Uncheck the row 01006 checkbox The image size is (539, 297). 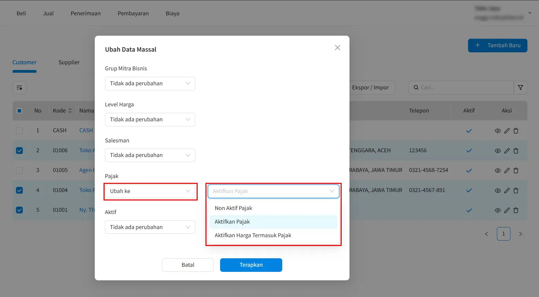(x=19, y=150)
